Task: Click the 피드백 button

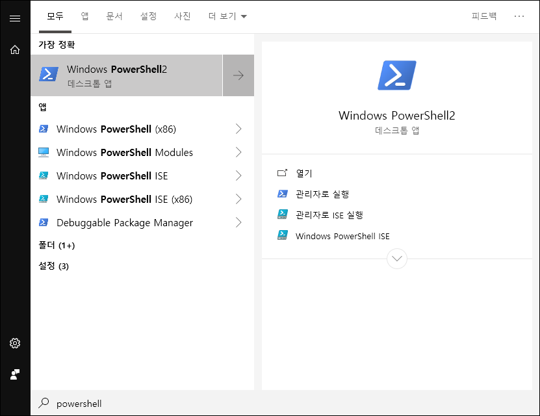Action: (484, 16)
